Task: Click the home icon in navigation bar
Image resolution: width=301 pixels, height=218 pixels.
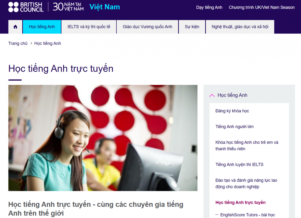Action: coord(15,27)
